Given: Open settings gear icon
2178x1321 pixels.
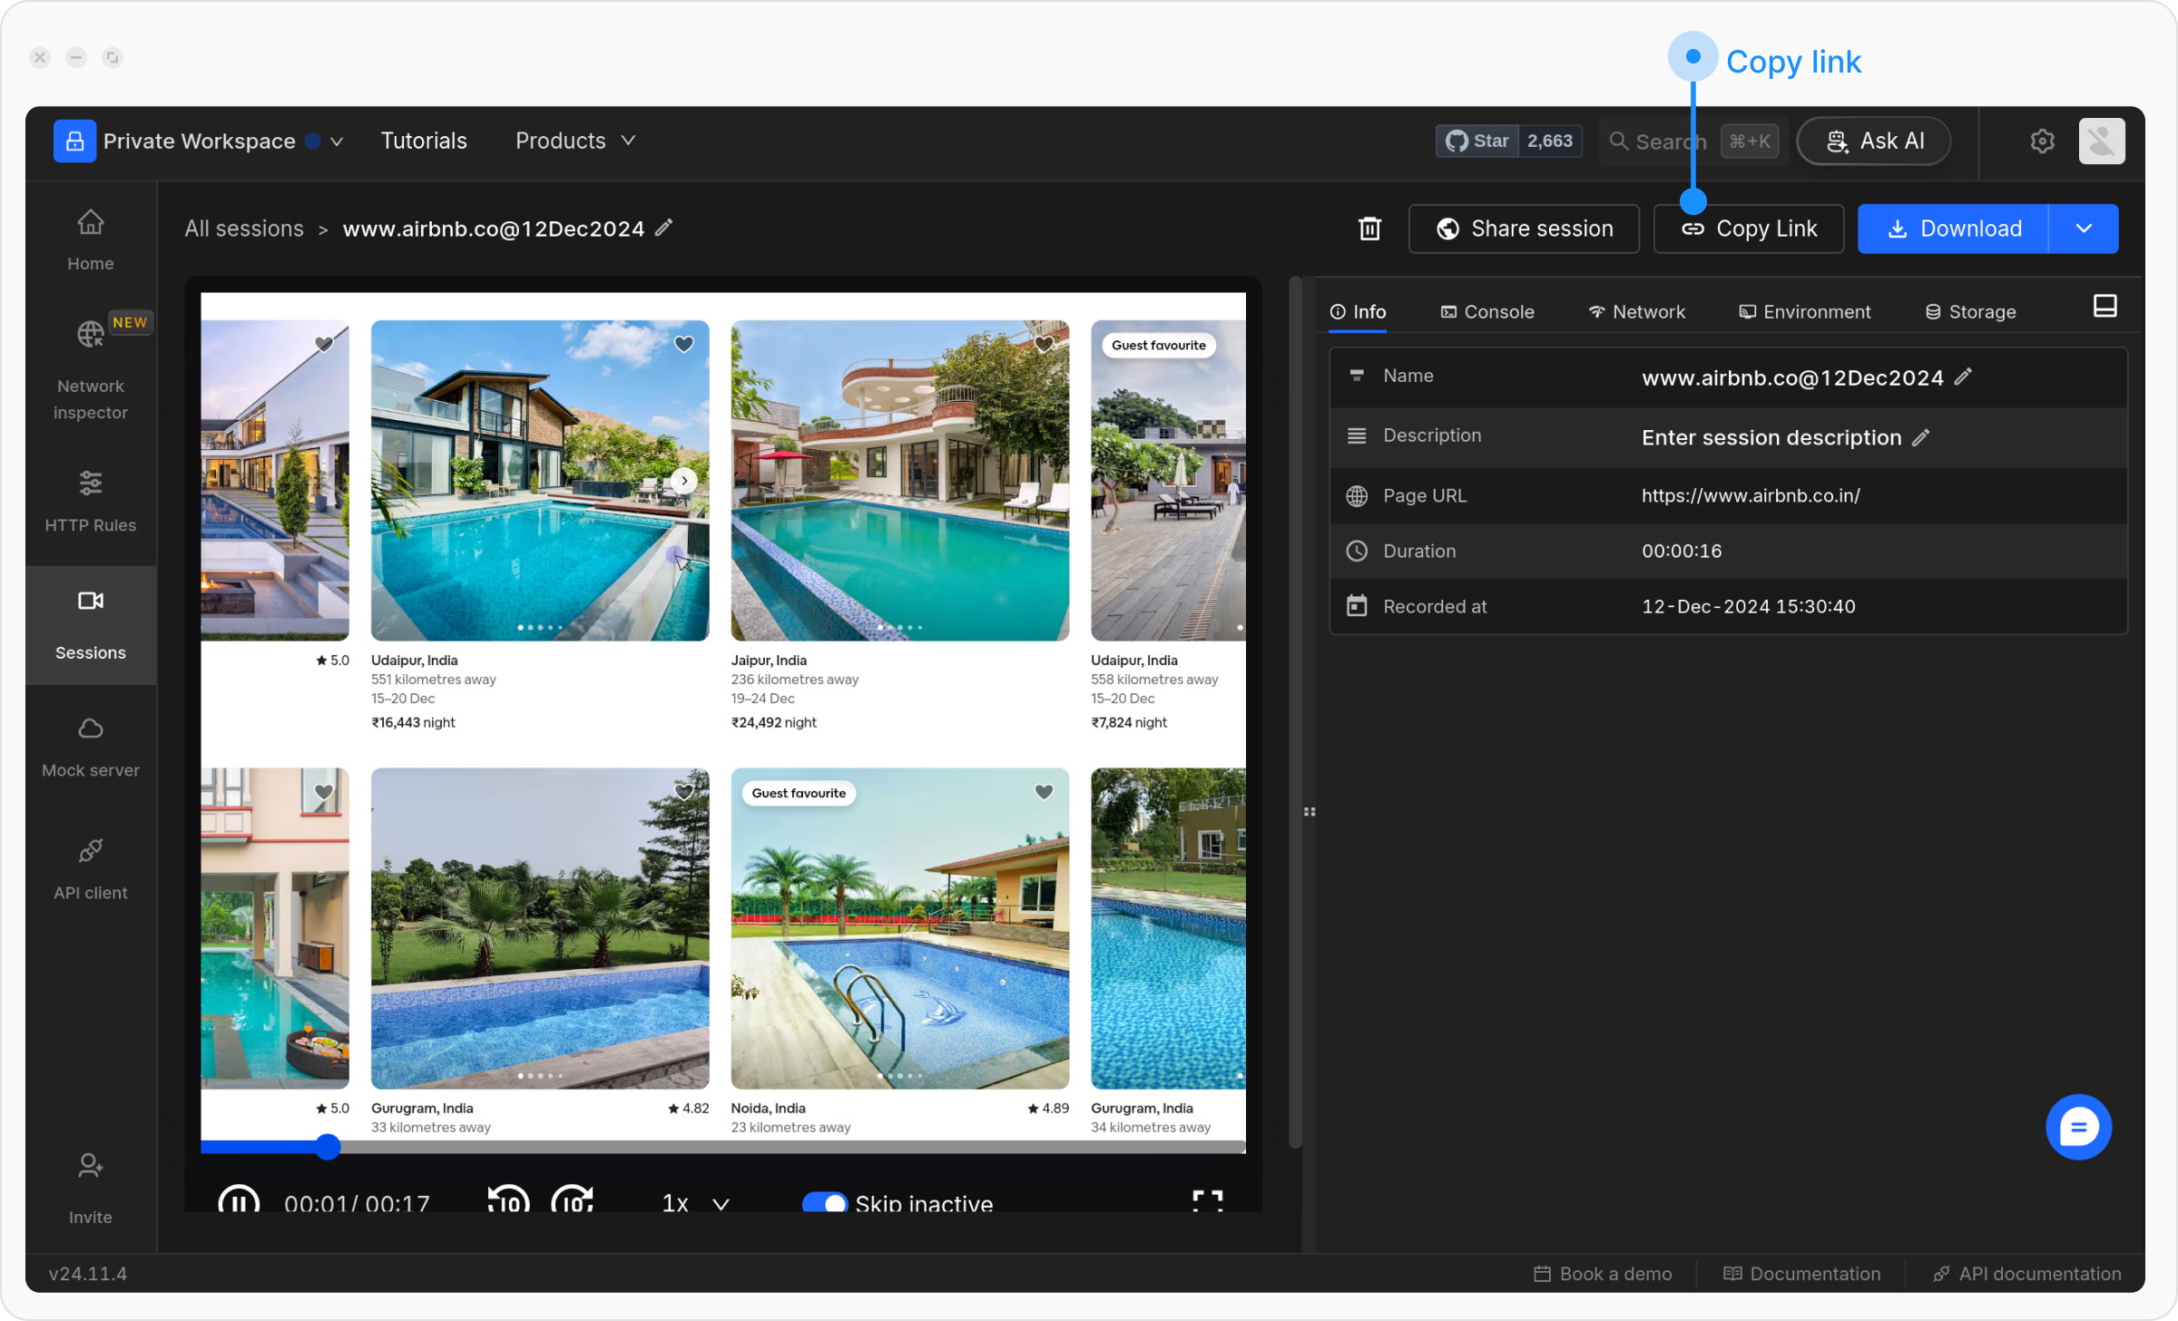Looking at the screenshot, I should click(2042, 141).
